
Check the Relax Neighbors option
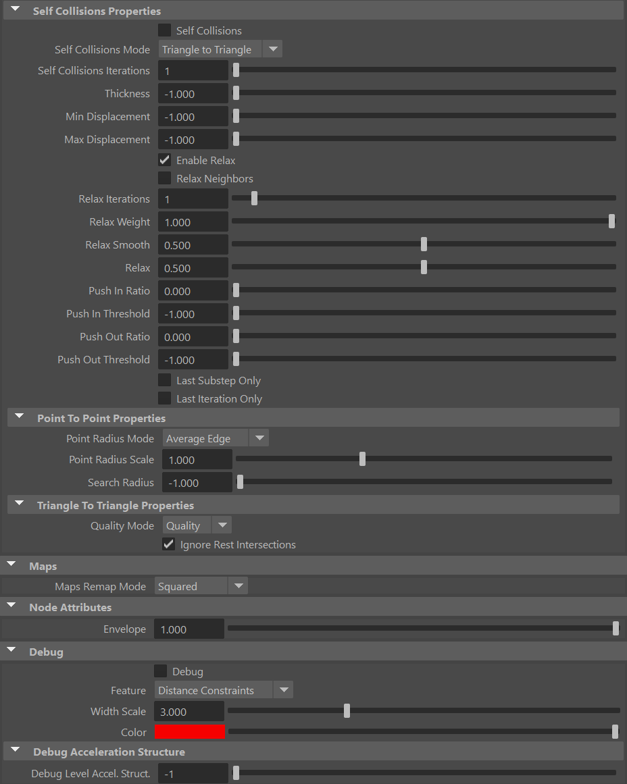click(x=164, y=178)
